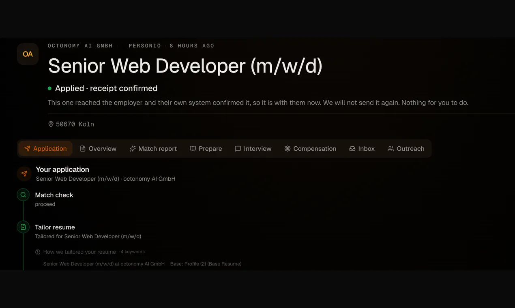Click the 4 keywords label
This screenshot has height=308, width=515.
[x=133, y=252]
